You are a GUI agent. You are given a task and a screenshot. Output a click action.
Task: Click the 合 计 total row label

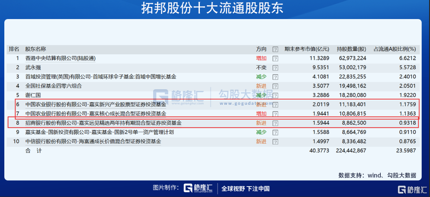(33, 151)
